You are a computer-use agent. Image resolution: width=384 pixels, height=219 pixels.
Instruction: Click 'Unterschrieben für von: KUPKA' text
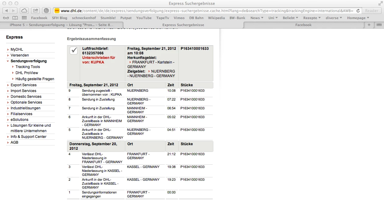(98, 60)
